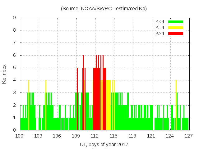Viewport: 199px width, 149px height.
Task: Select the "K<4" legend label text
Action: [160, 22]
